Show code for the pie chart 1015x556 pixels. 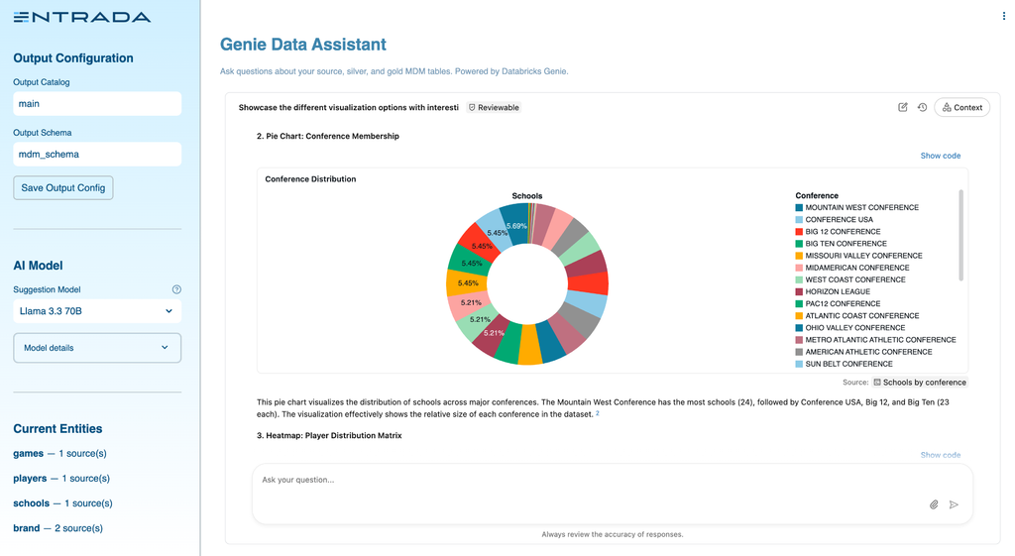[940, 156]
